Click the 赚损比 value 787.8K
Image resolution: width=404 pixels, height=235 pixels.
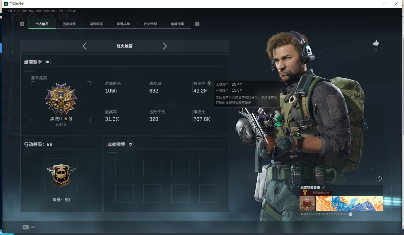point(202,119)
